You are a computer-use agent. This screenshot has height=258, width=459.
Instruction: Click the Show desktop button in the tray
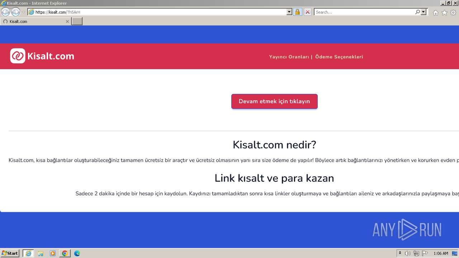coord(455,253)
